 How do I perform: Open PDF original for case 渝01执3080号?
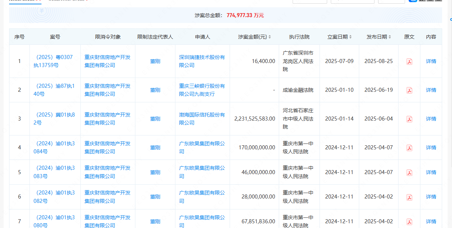tap(409, 221)
